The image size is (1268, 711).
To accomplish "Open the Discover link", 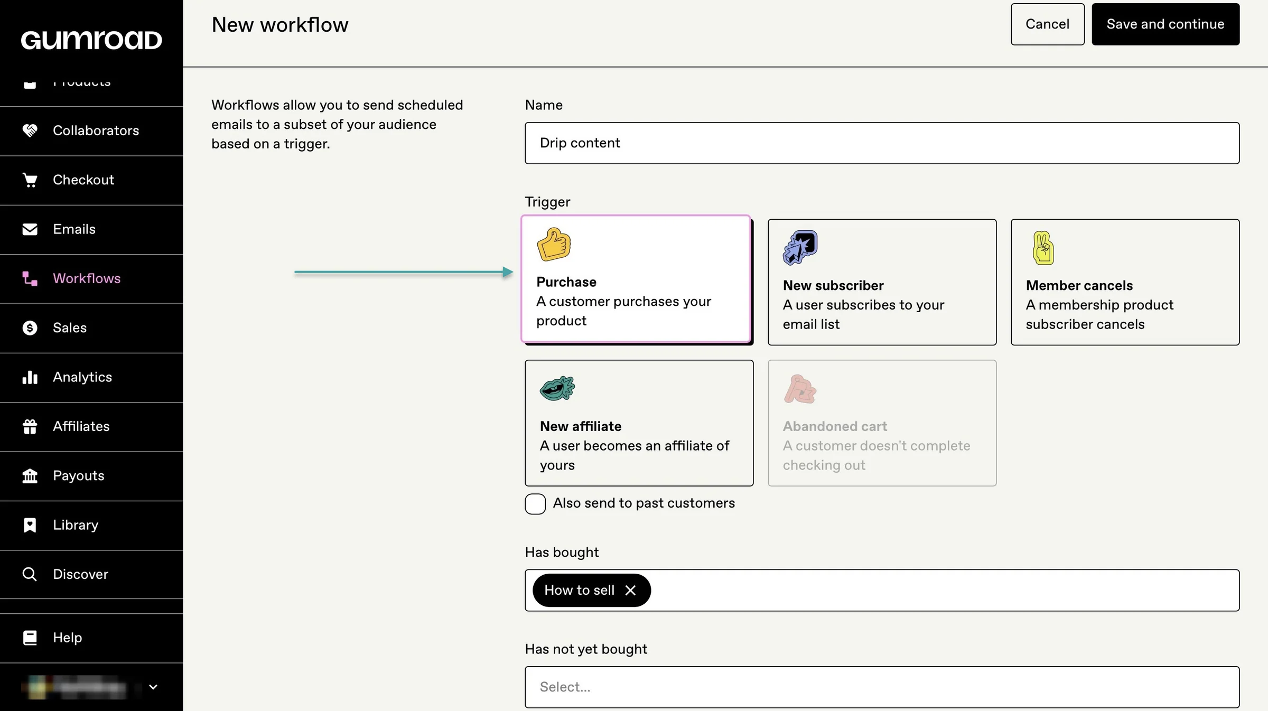I will (91, 575).
